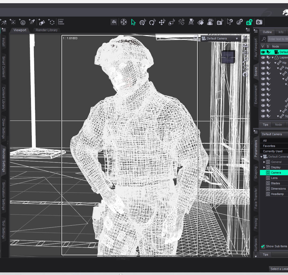Focus the Scene filter text field
This screenshot has height=275, width=288.
(278, 39)
